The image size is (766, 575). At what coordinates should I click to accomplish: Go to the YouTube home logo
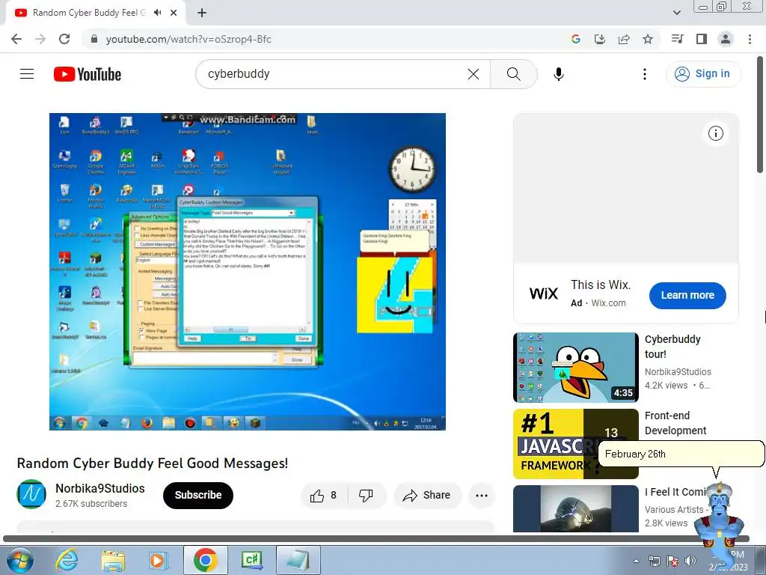(x=88, y=74)
